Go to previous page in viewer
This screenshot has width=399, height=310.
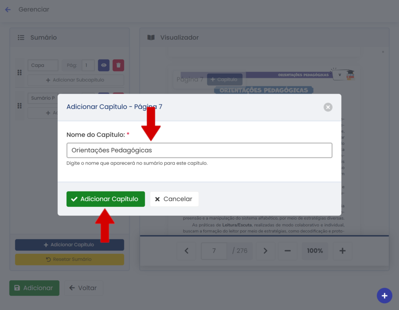[187, 251]
